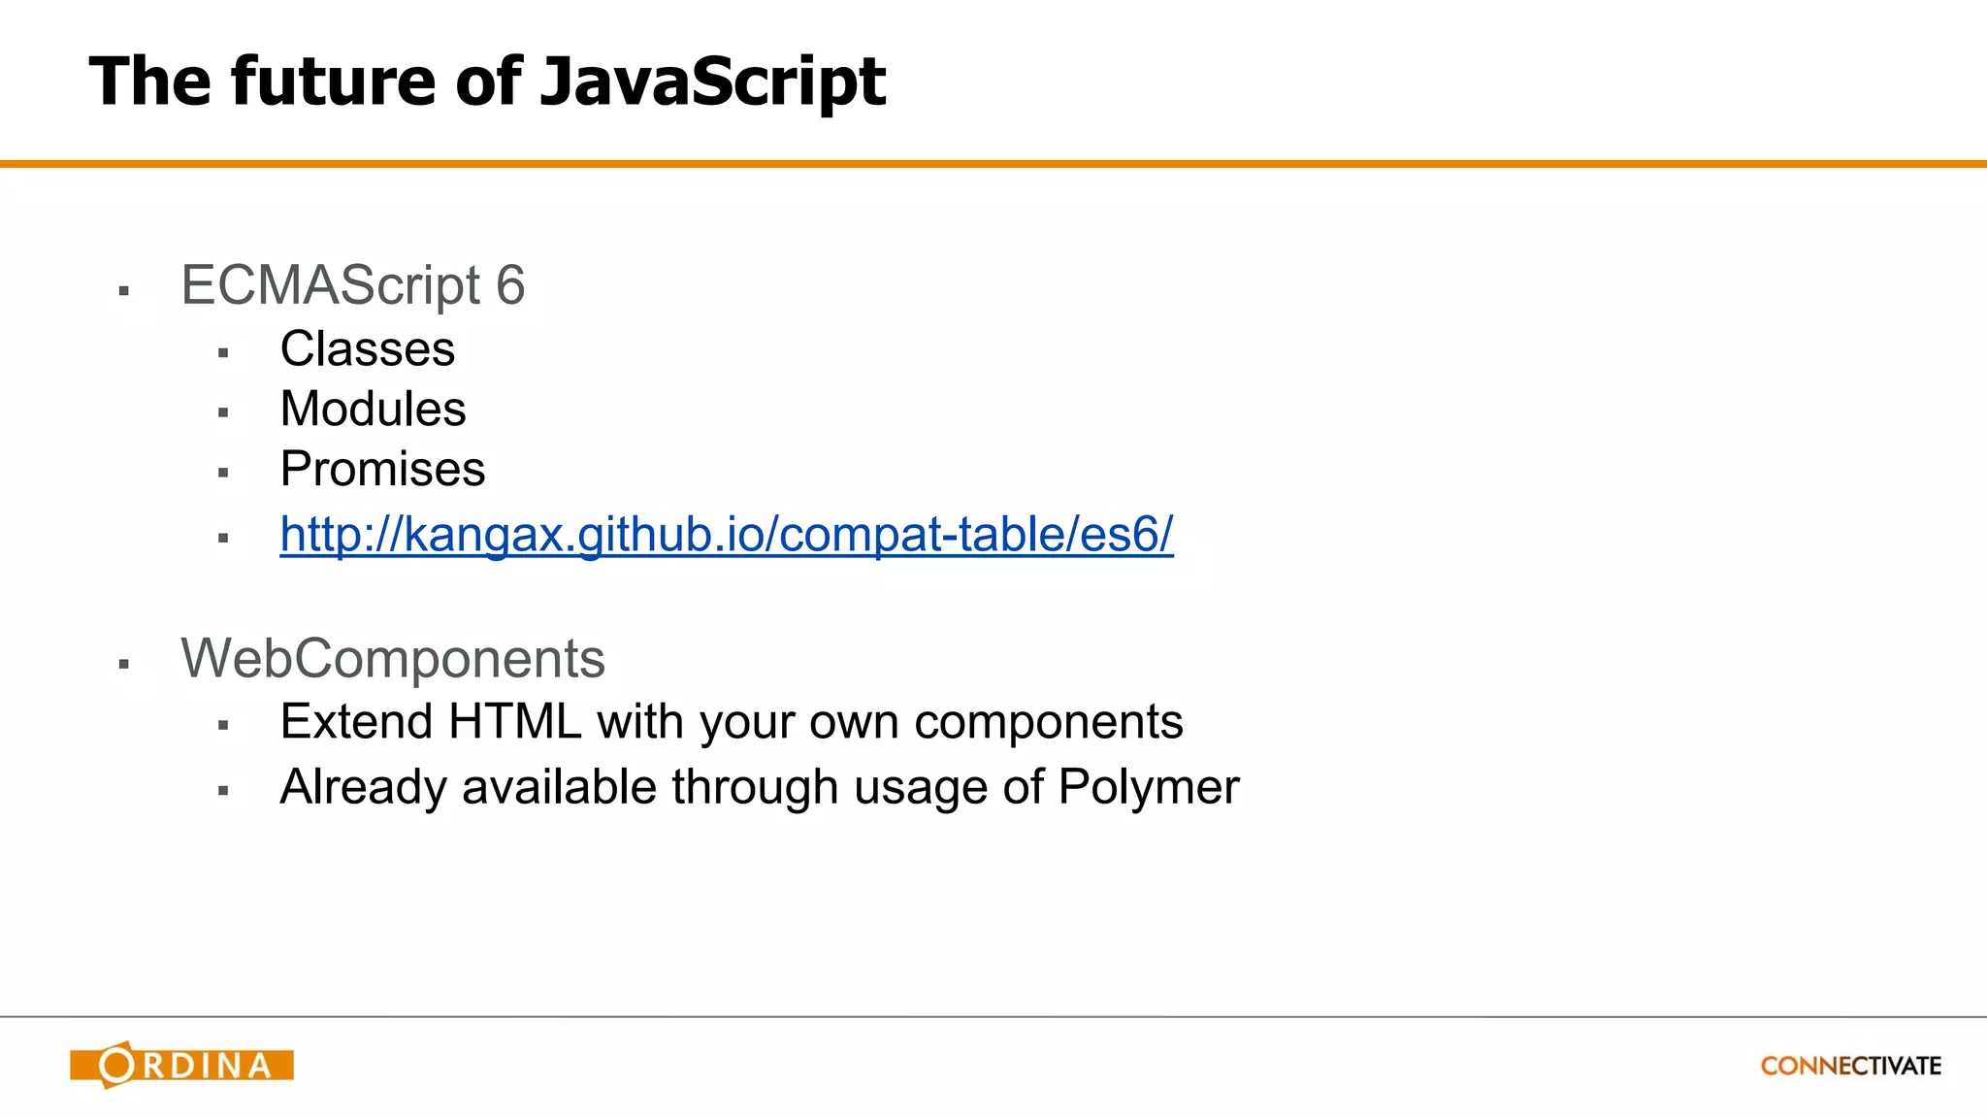Click the 'WebComponents' heading text

pos(392,658)
